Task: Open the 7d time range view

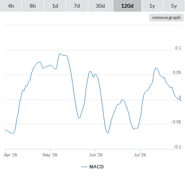Action: pos(77,6)
